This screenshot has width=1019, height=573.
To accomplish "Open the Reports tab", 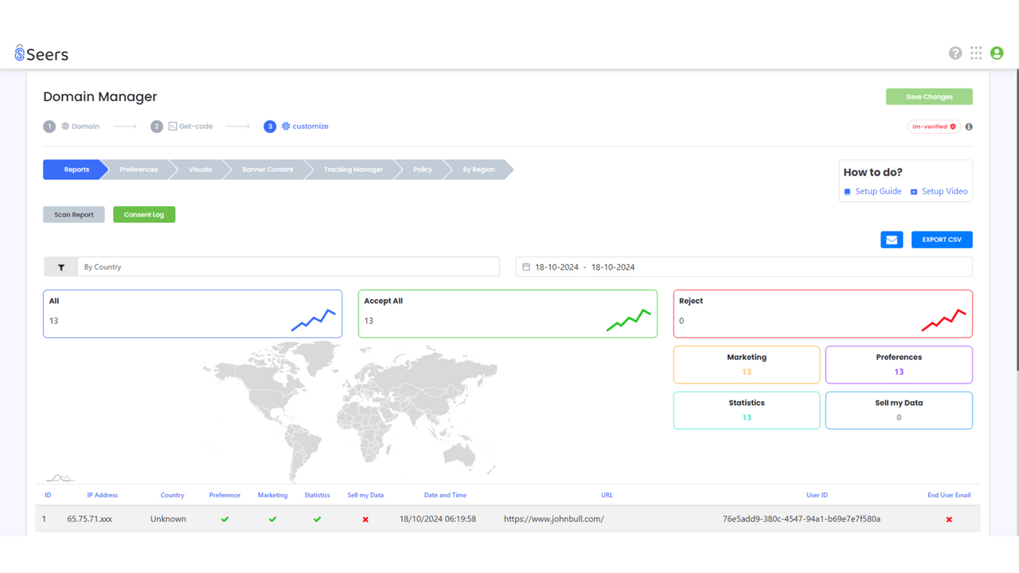I will pyautogui.click(x=76, y=170).
